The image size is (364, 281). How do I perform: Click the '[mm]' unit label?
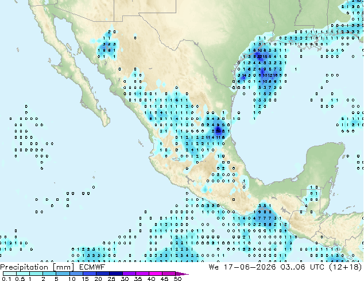(63, 267)
